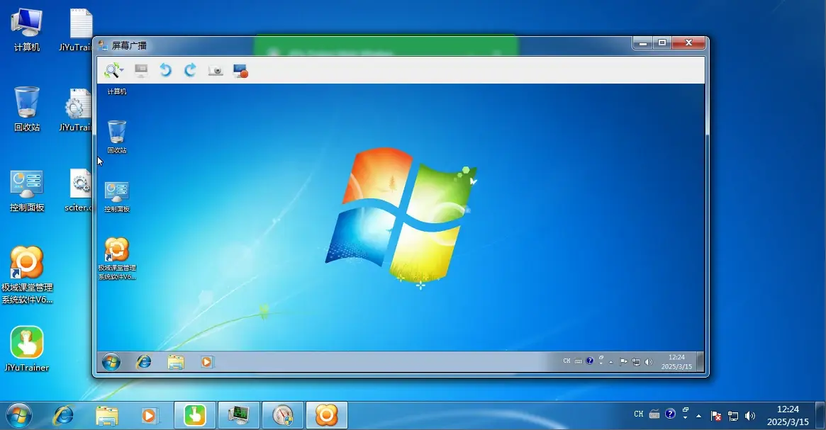The image size is (826, 430).
Task: Open Internet Explorer in the broadcast taskbar
Action: (x=144, y=362)
